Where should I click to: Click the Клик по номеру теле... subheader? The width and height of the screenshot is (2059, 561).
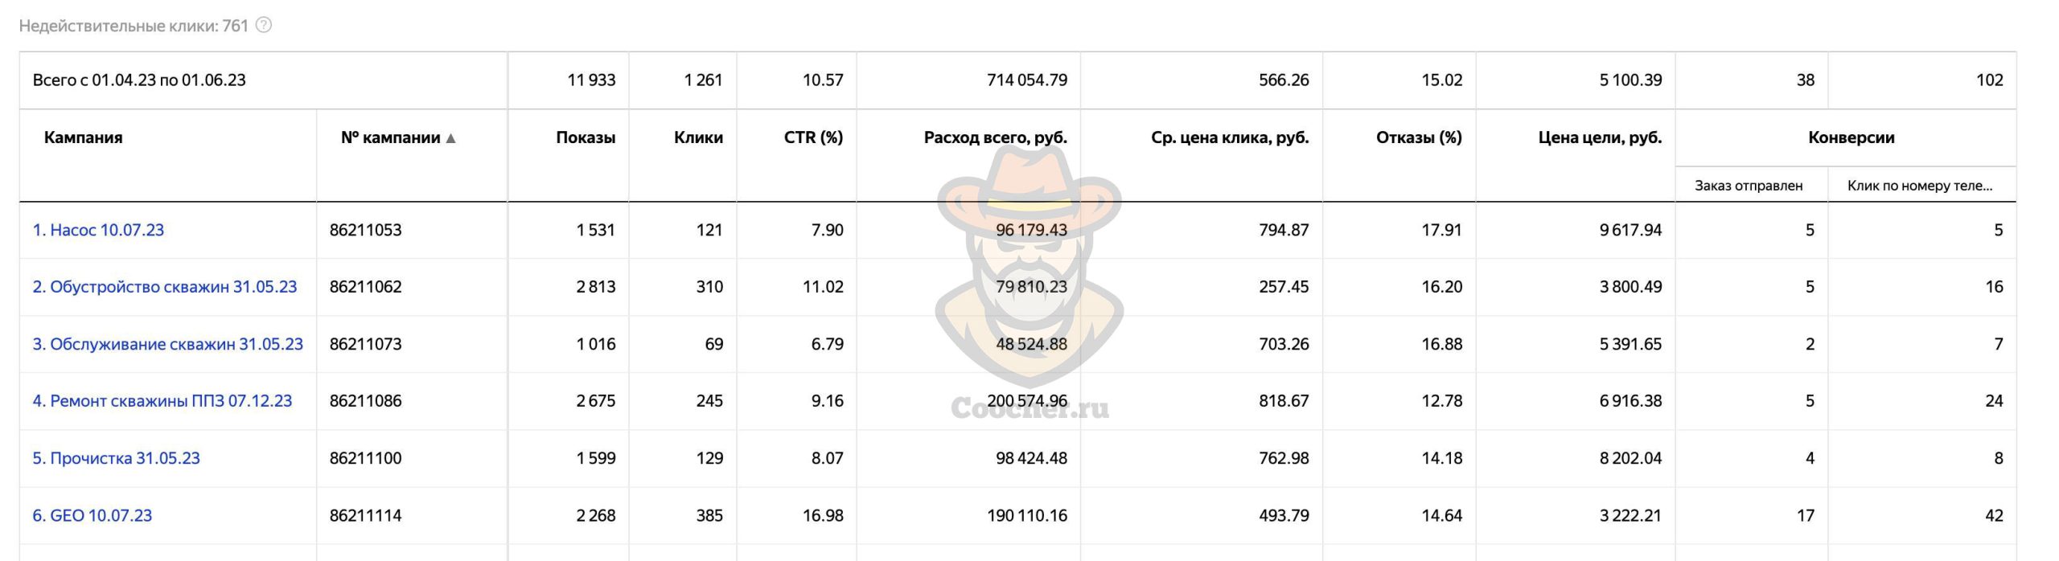1919,186
